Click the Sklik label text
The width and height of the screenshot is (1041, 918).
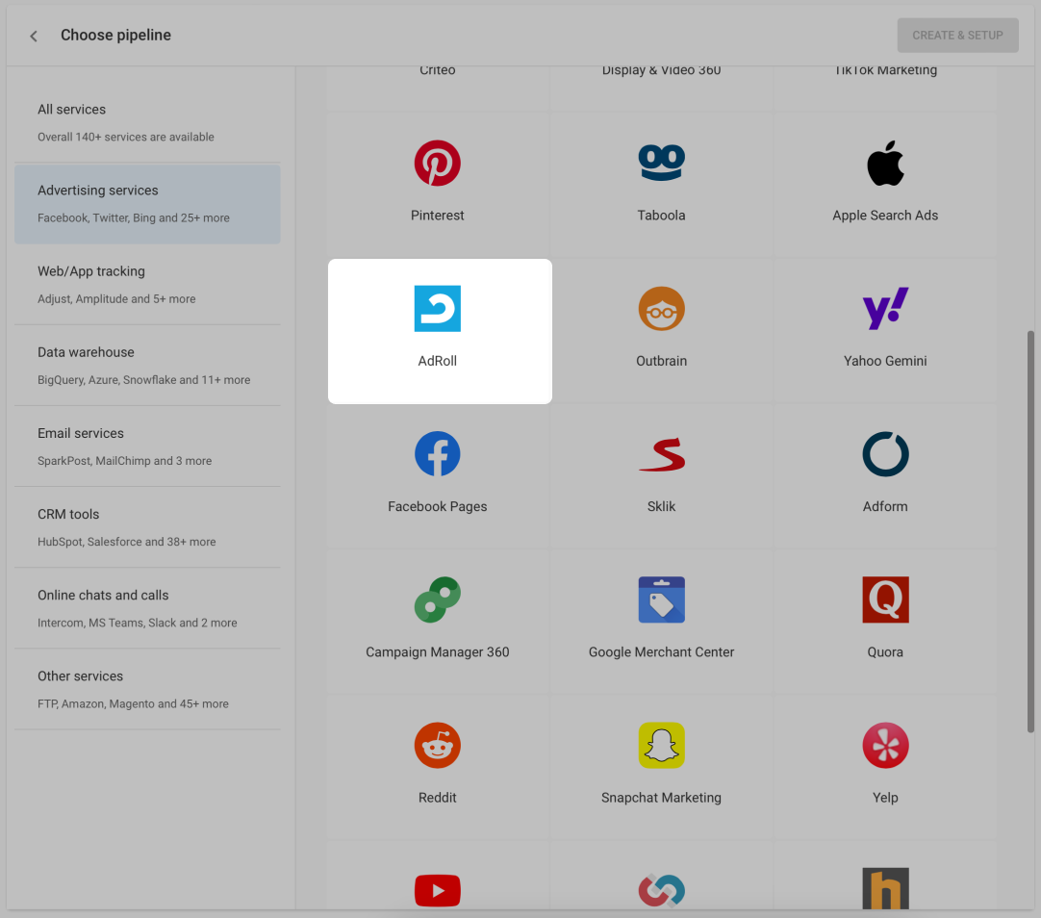tap(661, 506)
